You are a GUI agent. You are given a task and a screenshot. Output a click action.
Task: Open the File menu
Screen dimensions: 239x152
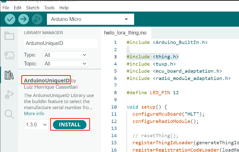pos(6,8)
